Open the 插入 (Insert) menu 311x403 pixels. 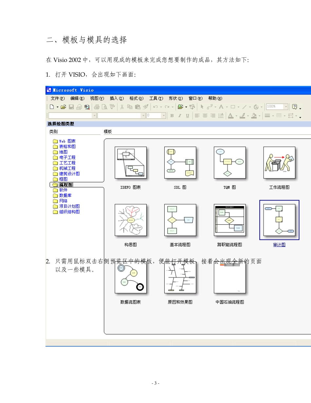click(x=117, y=98)
